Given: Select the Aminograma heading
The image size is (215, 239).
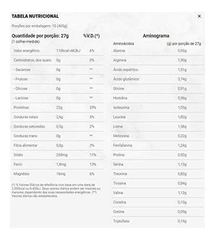Looking at the screenshot, I should [x=156, y=36].
